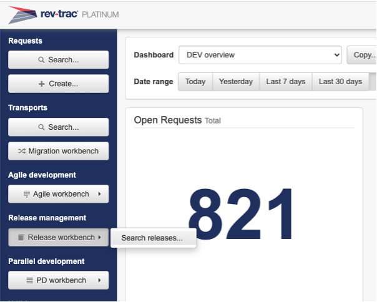This screenshot has height=302, width=377.
Task: Expand the PD workbench submenu arrow
Action: [x=100, y=281]
